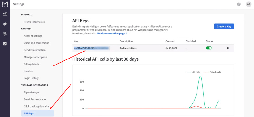Open Email Authentication
The height and width of the screenshot is (117, 254).
point(36,99)
